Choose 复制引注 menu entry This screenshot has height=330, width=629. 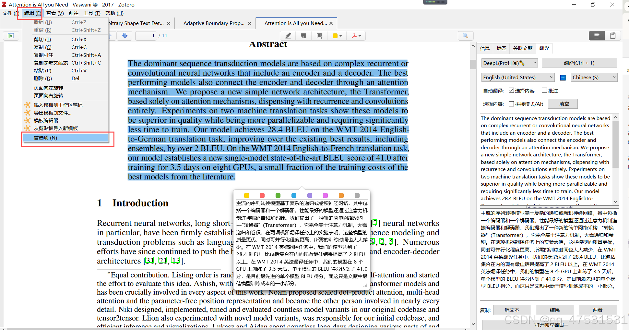click(x=65, y=55)
